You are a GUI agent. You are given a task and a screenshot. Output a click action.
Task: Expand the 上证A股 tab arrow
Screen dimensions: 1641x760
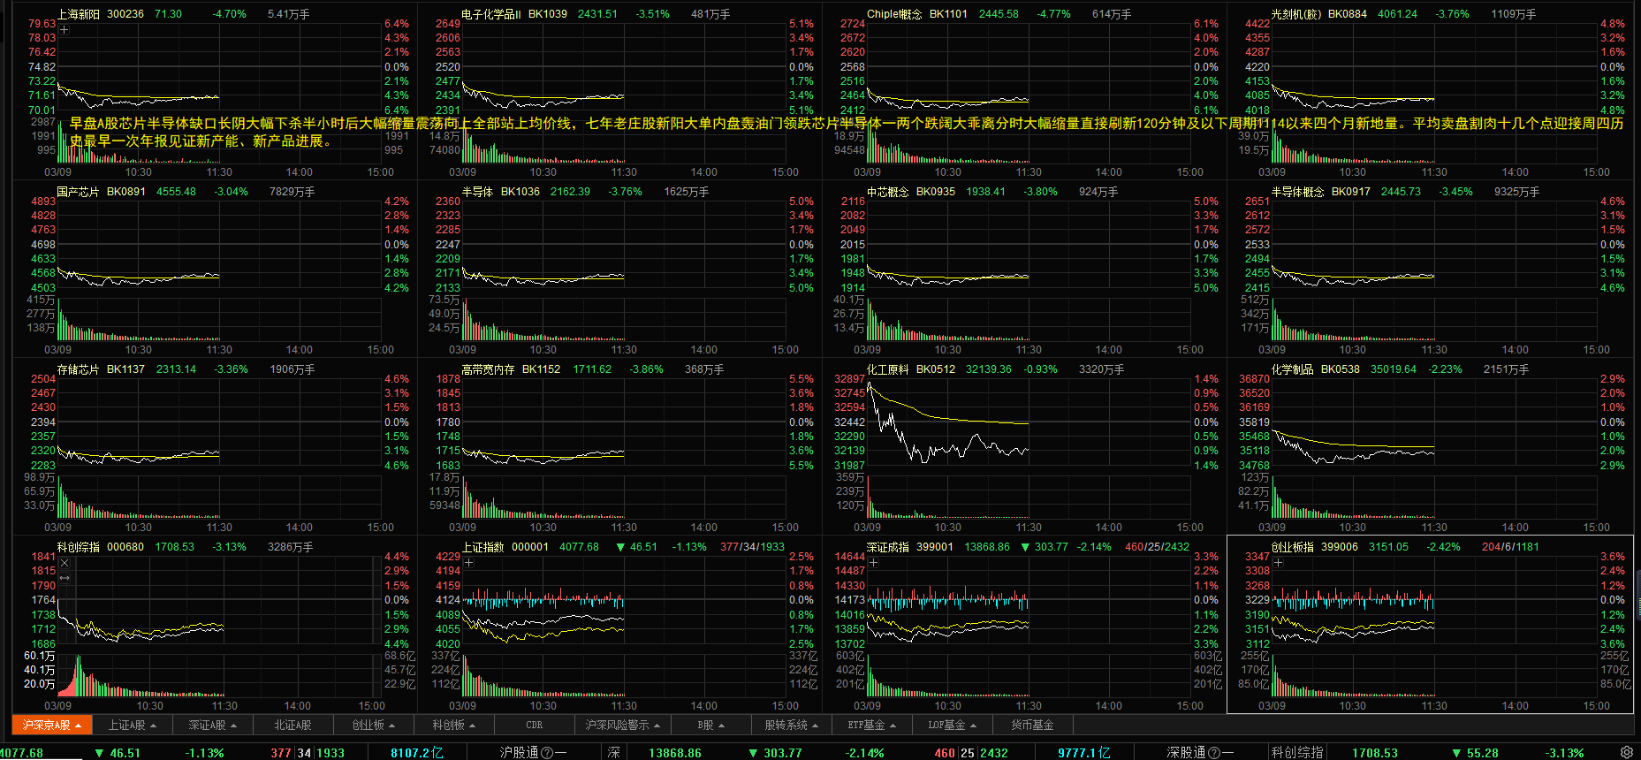[153, 726]
